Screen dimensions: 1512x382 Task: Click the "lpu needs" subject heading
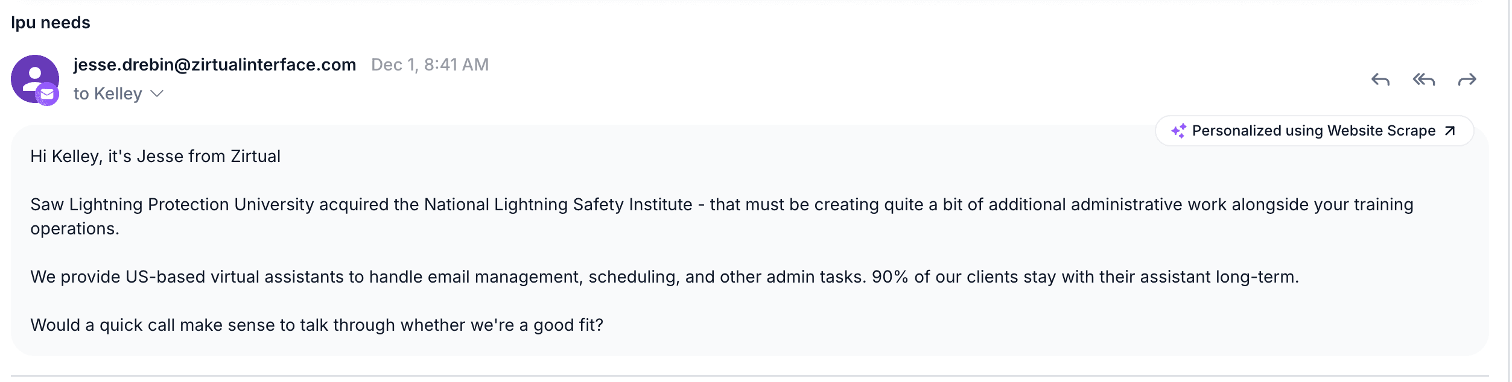click(51, 22)
